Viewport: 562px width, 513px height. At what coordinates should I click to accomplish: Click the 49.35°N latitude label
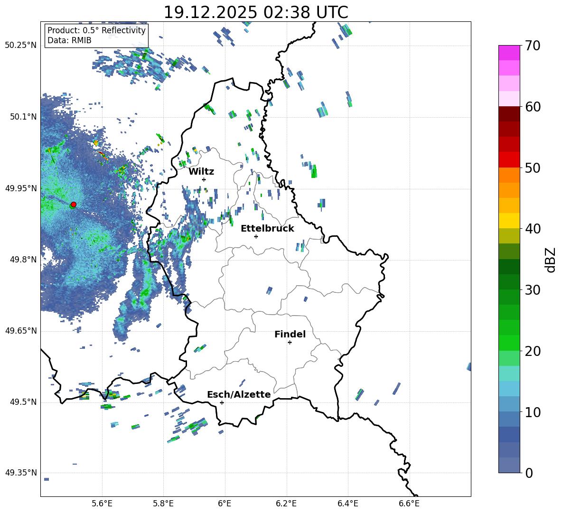[x=21, y=473]
